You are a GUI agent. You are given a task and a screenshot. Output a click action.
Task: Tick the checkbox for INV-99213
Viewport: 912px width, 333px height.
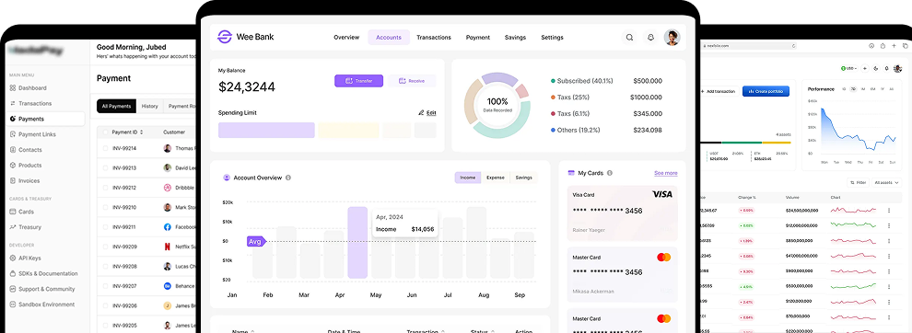pyautogui.click(x=105, y=168)
